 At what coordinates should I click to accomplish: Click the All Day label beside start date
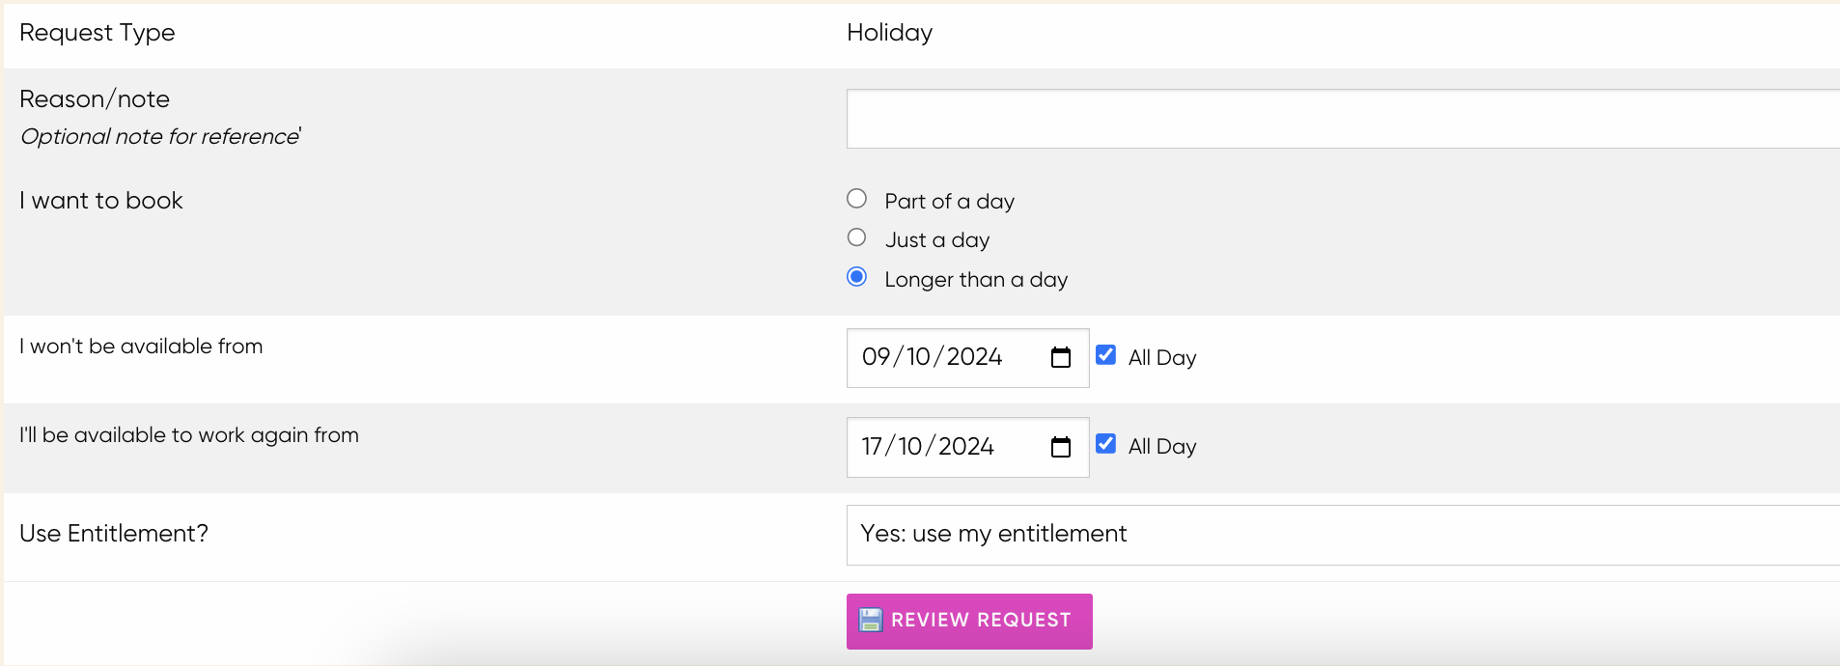click(1162, 358)
